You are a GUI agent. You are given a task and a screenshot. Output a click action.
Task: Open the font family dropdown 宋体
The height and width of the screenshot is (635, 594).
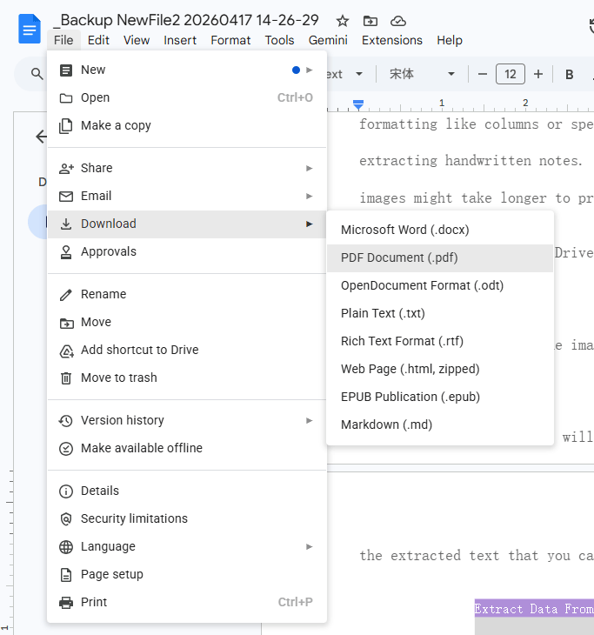coord(422,74)
